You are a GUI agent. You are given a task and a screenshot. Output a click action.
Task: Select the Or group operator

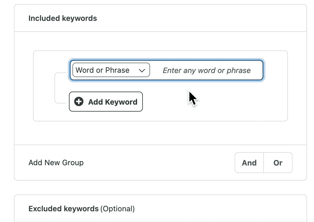[x=278, y=163]
